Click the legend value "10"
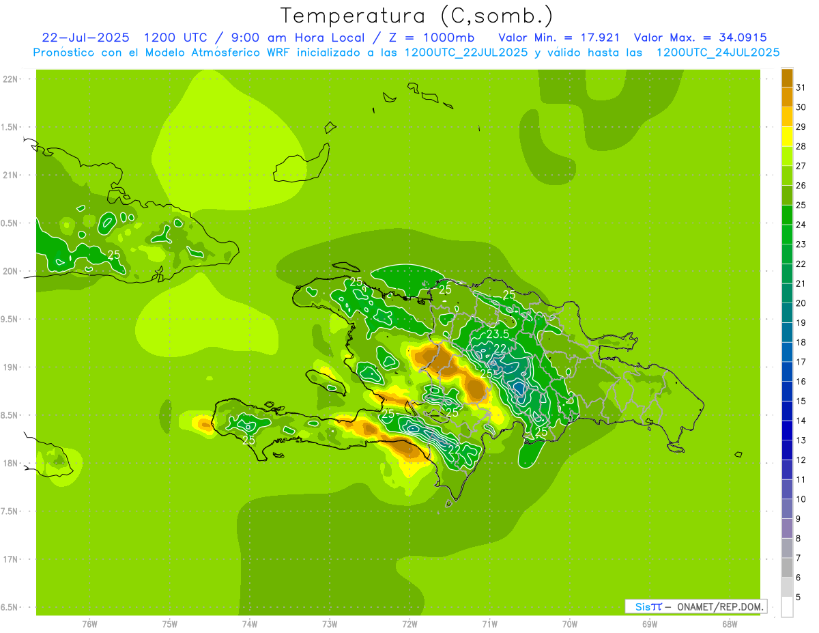The height and width of the screenshot is (633, 819). [801, 499]
